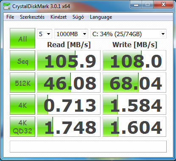Run all benchmarks with All button
The width and height of the screenshot is (176, 161).
point(22,38)
